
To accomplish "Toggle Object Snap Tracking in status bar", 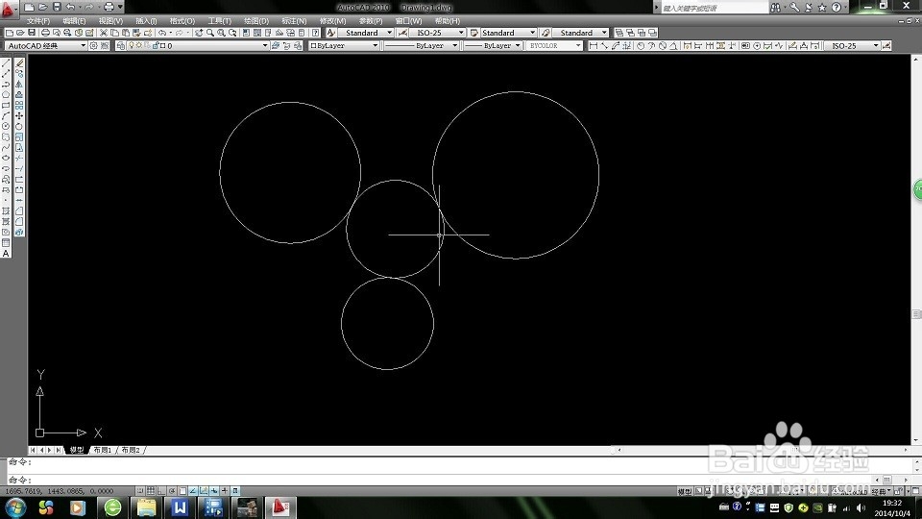I will tap(193, 491).
